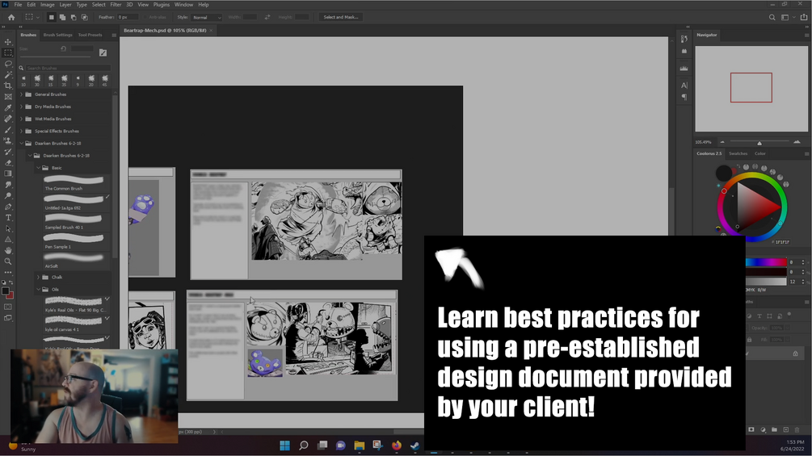Open the Edit Toolbar three-dots button
Viewport: 812px width, 456px height.
[8, 272]
